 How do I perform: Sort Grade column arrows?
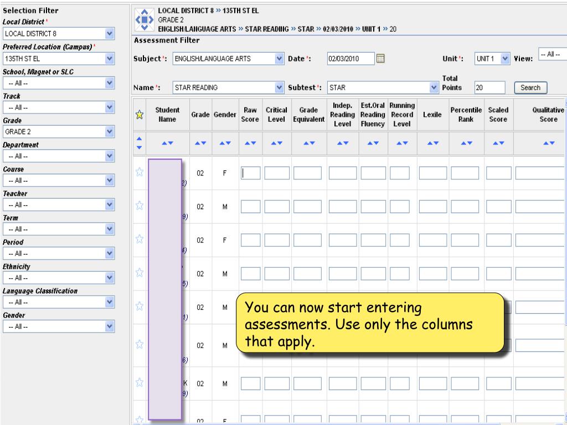(x=200, y=143)
